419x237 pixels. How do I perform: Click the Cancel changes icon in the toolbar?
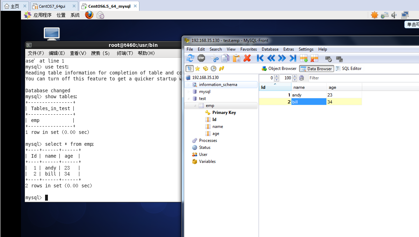[339, 59]
